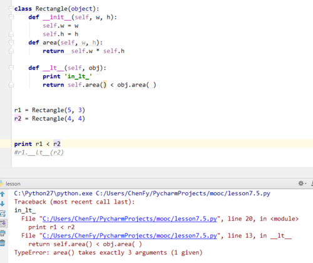Click the print icon in console sidebar

pos(3,233)
